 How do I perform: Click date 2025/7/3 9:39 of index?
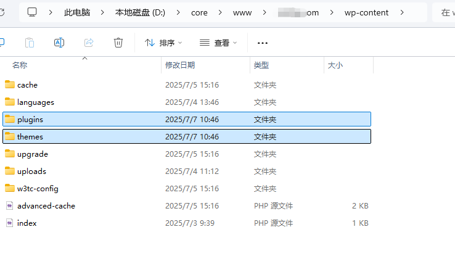click(x=190, y=223)
